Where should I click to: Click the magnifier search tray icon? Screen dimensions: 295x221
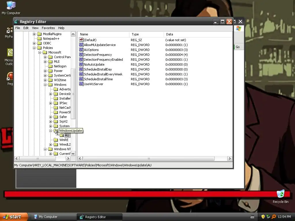pos(274,217)
